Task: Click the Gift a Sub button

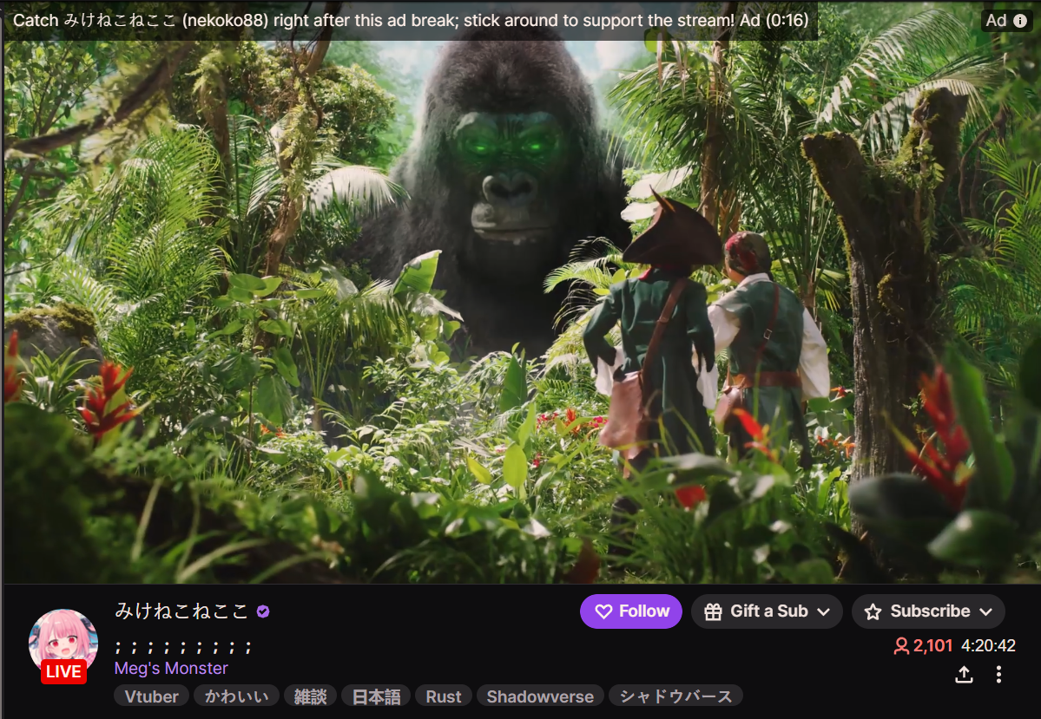Action: [767, 611]
